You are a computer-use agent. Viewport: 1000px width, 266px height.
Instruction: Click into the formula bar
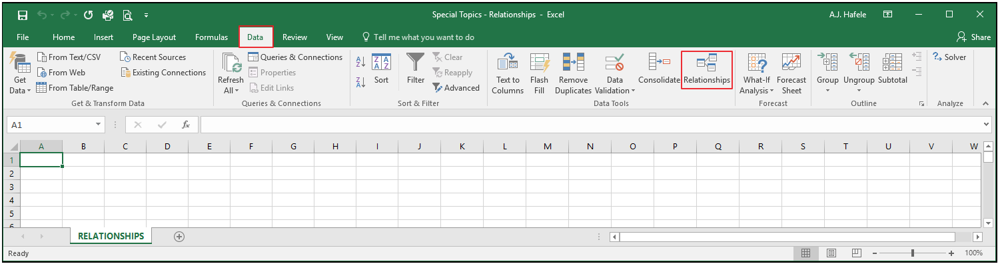coord(590,125)
